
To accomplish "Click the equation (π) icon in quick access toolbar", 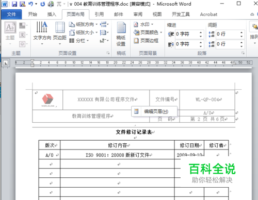I will (59, 4).
